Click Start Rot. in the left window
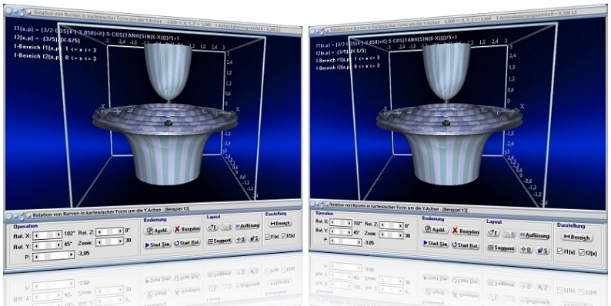The height and width of the screenshot is (306, 611). 188,243
